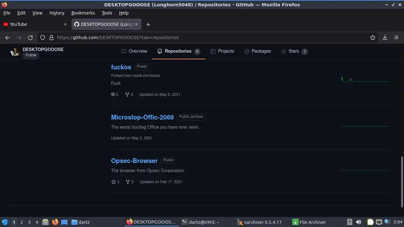This screenshot has height=227, width=404.
Task: Open a new browser tab
Action: click(x=148, y=24)
